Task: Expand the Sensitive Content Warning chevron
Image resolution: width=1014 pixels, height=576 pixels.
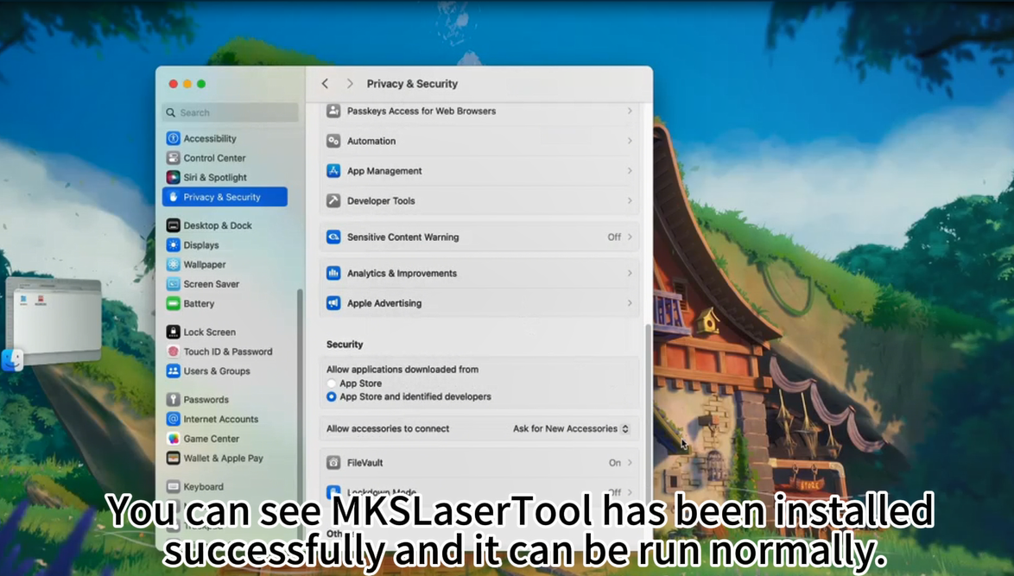Action: (630, 237)
